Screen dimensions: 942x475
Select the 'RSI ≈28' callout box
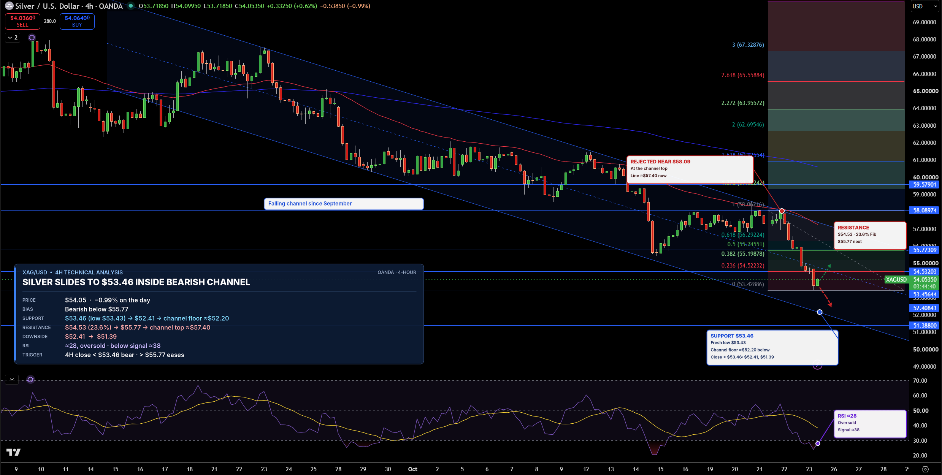coord(870,424)
